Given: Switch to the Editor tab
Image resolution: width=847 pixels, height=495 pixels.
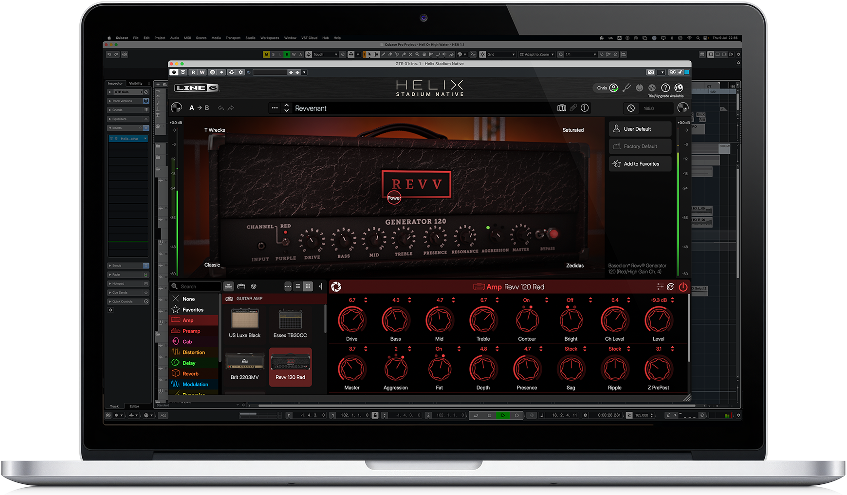Looking at the screenshot, I should [134, 406].
